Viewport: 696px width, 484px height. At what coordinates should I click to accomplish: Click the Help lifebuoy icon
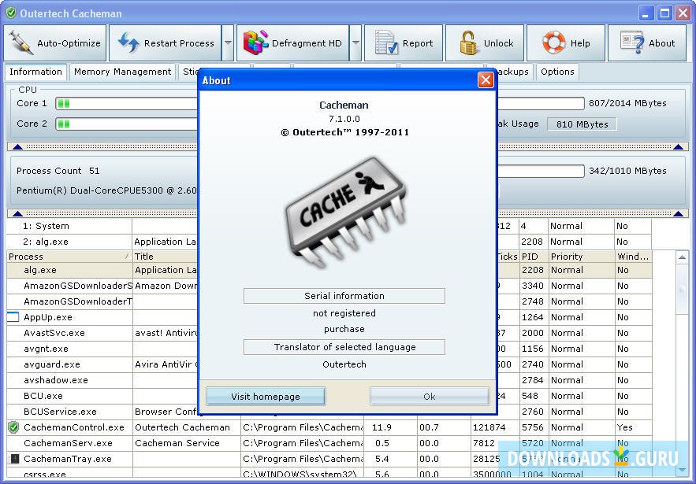pyautogui.click(x=553, y=42)
